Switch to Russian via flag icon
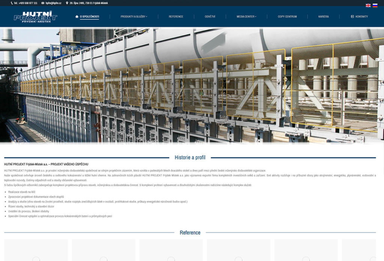This screenshot has height=261, width=384. [375, 5]
